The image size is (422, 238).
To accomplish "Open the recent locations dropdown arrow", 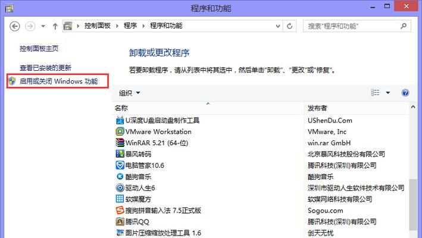I will pyautogui.click(x=43, y=26).
